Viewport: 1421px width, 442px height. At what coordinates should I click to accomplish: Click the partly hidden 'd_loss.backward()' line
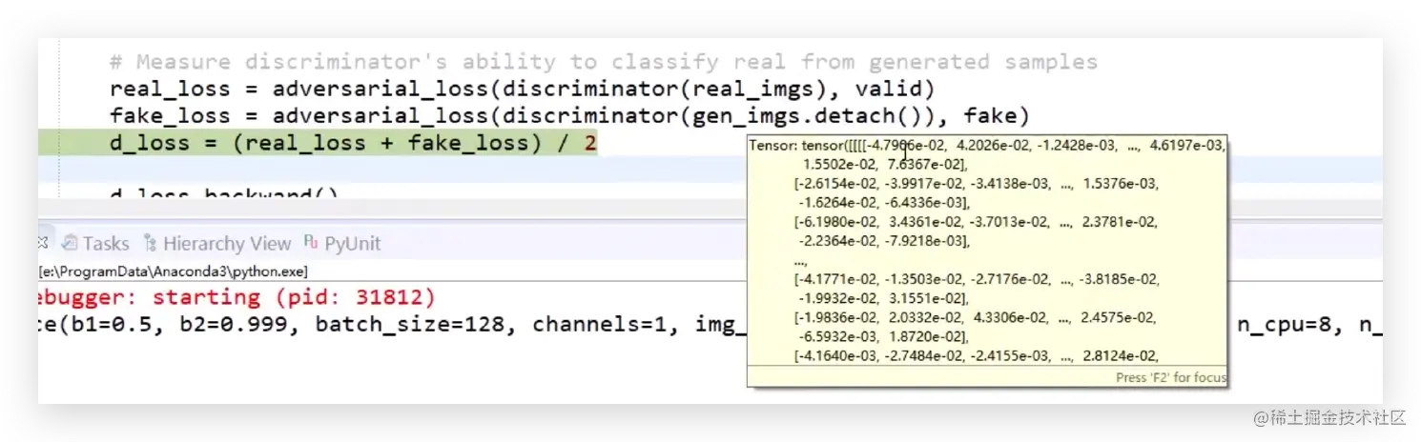(x=224, y=192)
